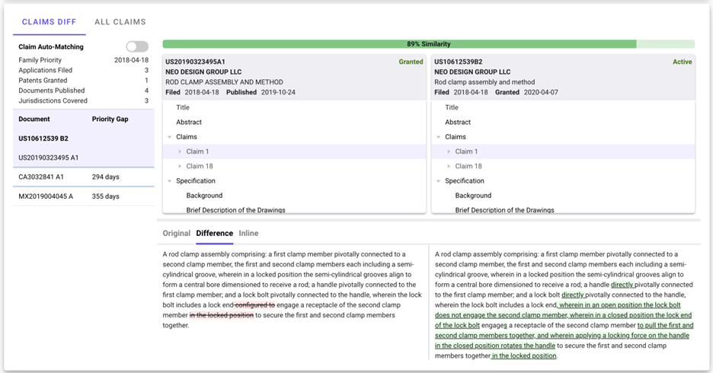This screenshot has height=373, width=713.
Task: Click the Applications Filed row
Action: click(84, 70)
